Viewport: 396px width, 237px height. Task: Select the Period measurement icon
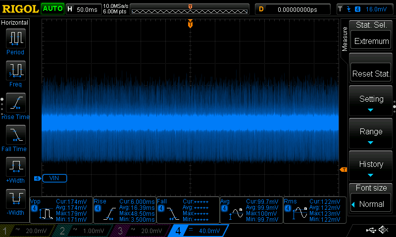16,39
